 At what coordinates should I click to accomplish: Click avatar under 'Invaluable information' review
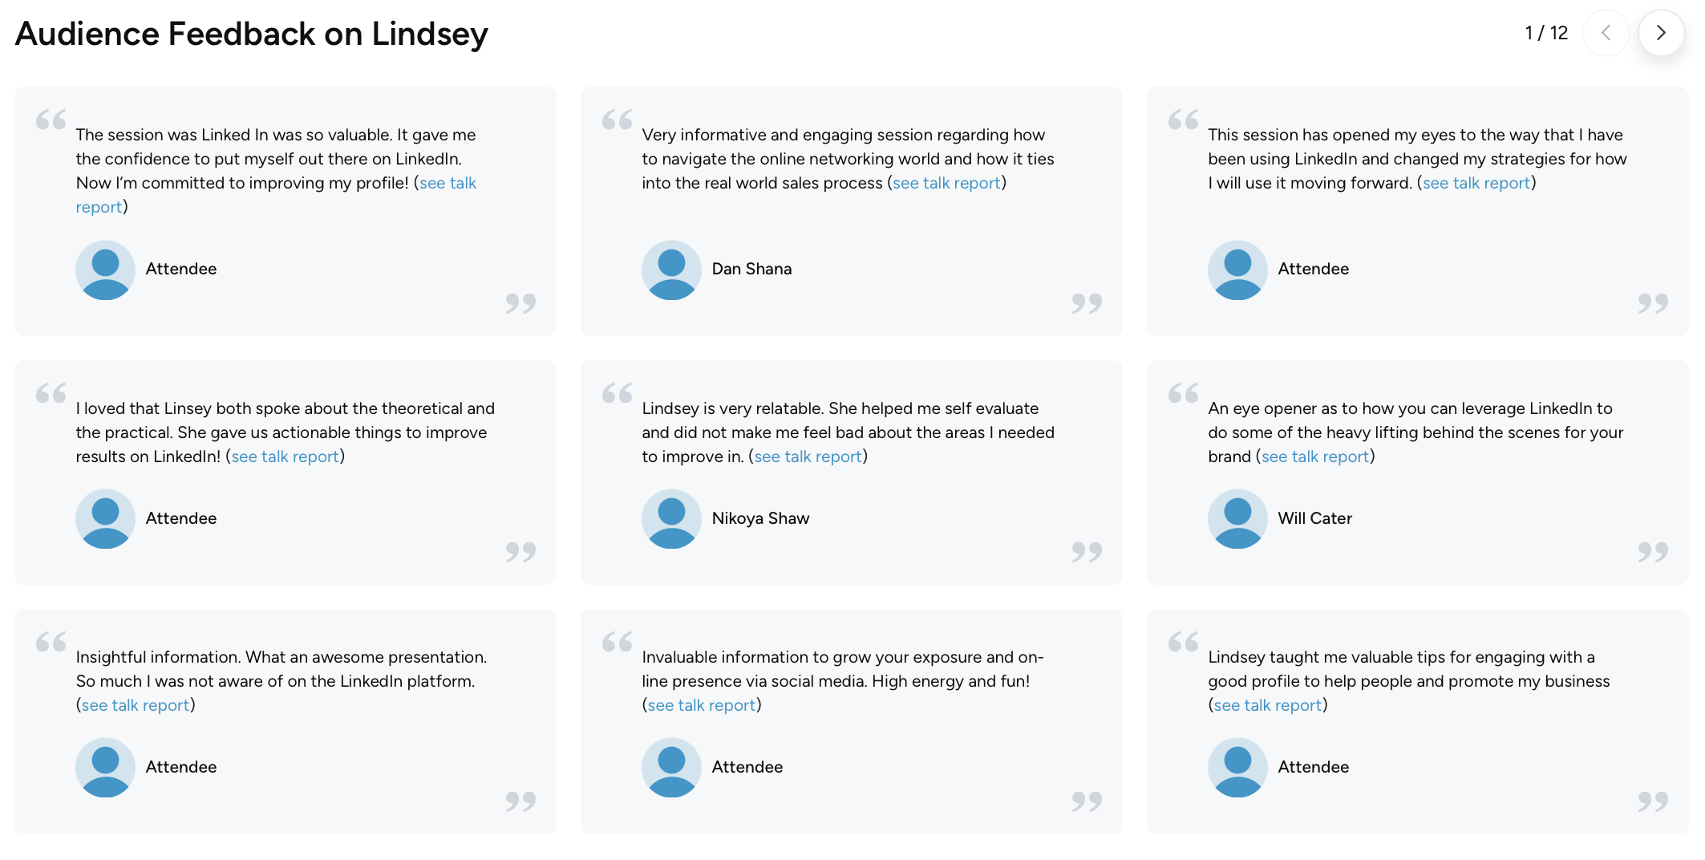[x=671, y=768]
